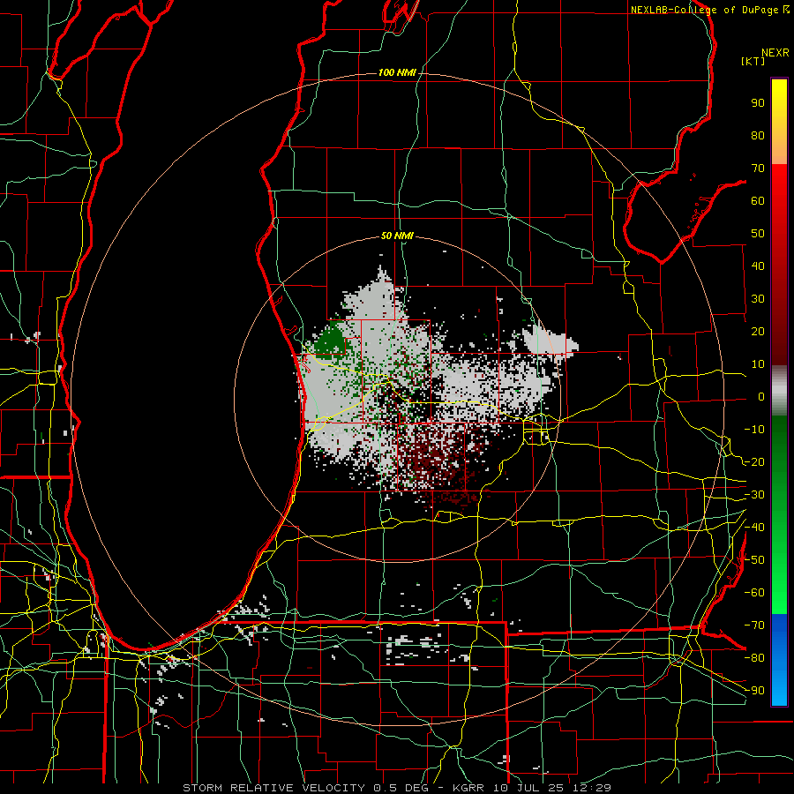Click the positive 80 knot scale label
794x794 pixels.
pyautogui.click(x=758, y=135)
